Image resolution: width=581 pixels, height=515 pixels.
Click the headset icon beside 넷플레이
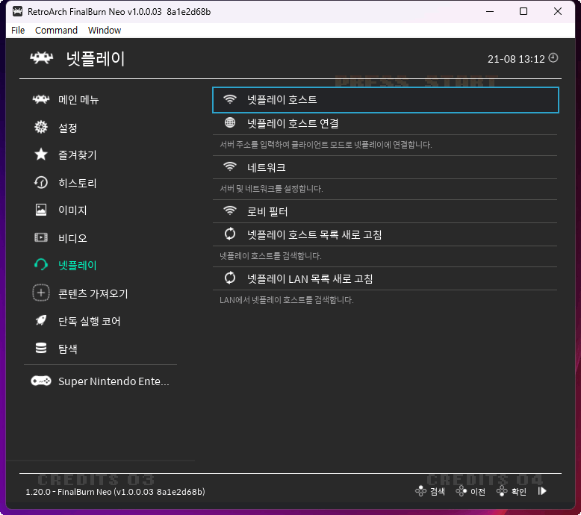coord(41,265)
